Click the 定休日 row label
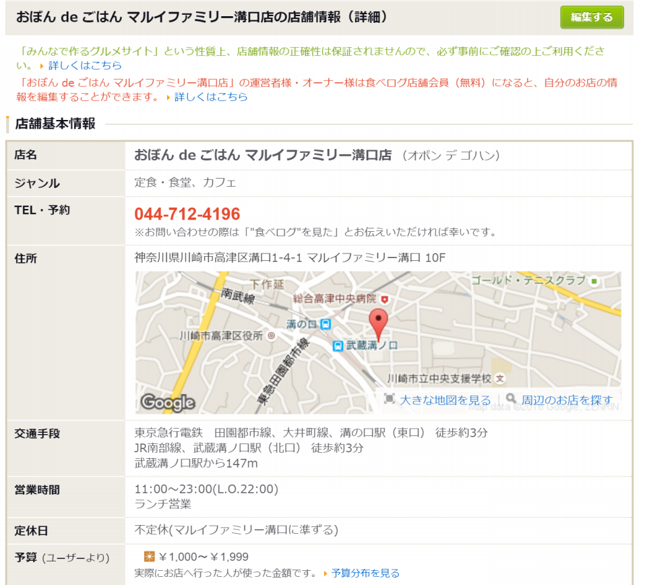The width and height of the screenshot is (647, 585). coord(32,530)
